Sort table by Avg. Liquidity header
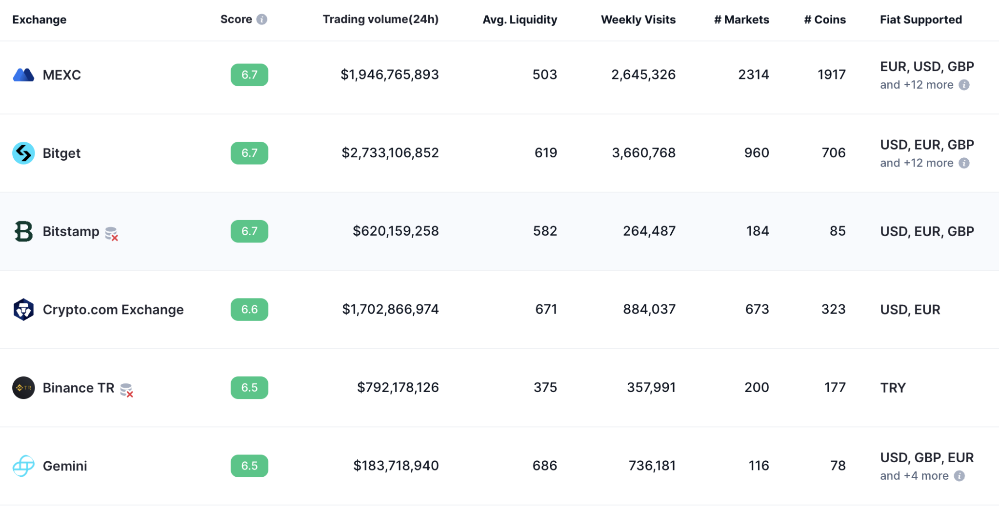 tap(519, 19)
